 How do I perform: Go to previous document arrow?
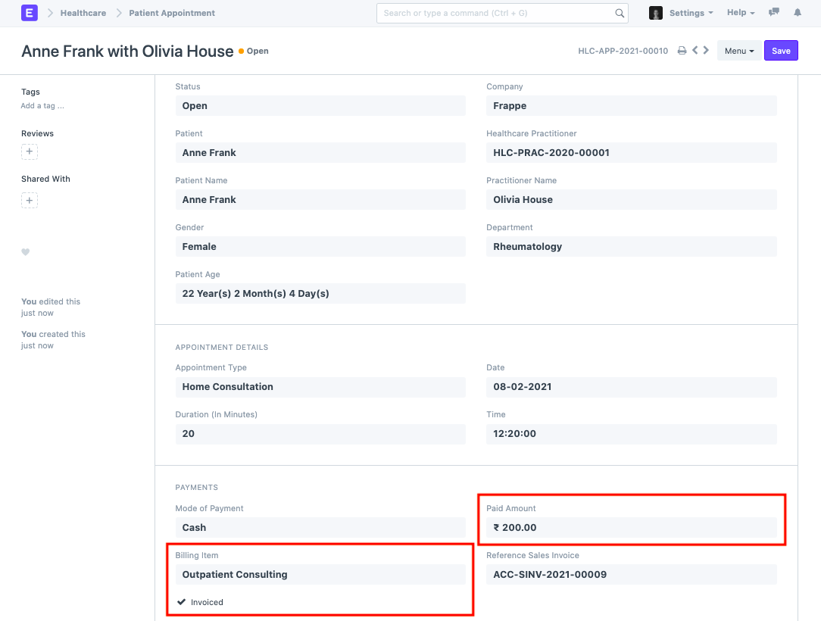click(695, 51)
